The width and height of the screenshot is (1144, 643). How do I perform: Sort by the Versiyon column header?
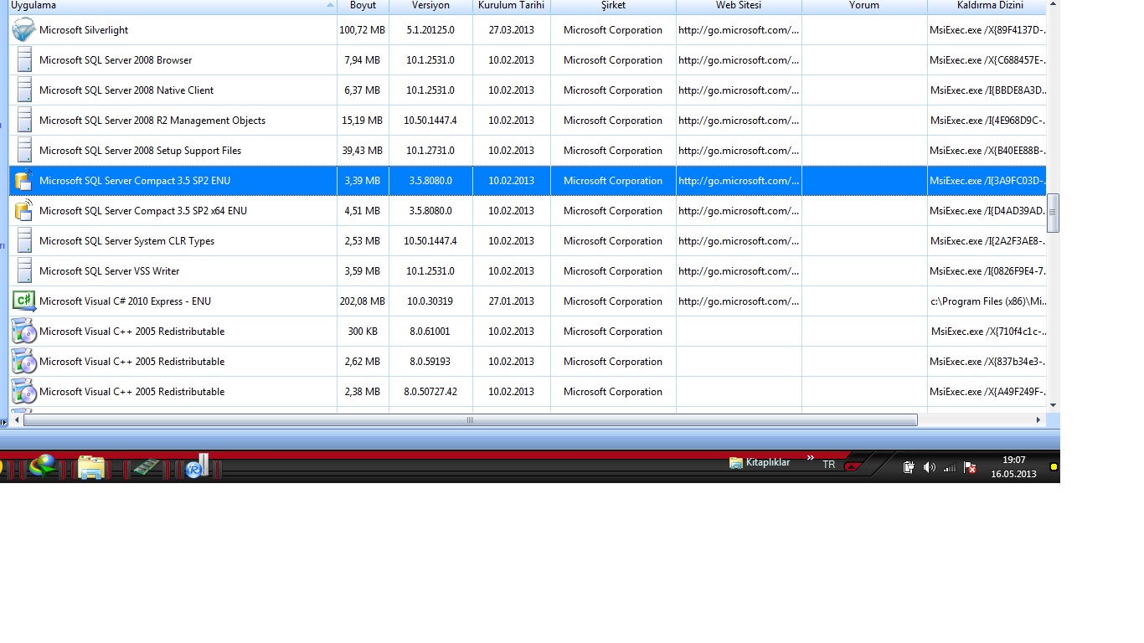pyautogui.click(x=430, y=5)
